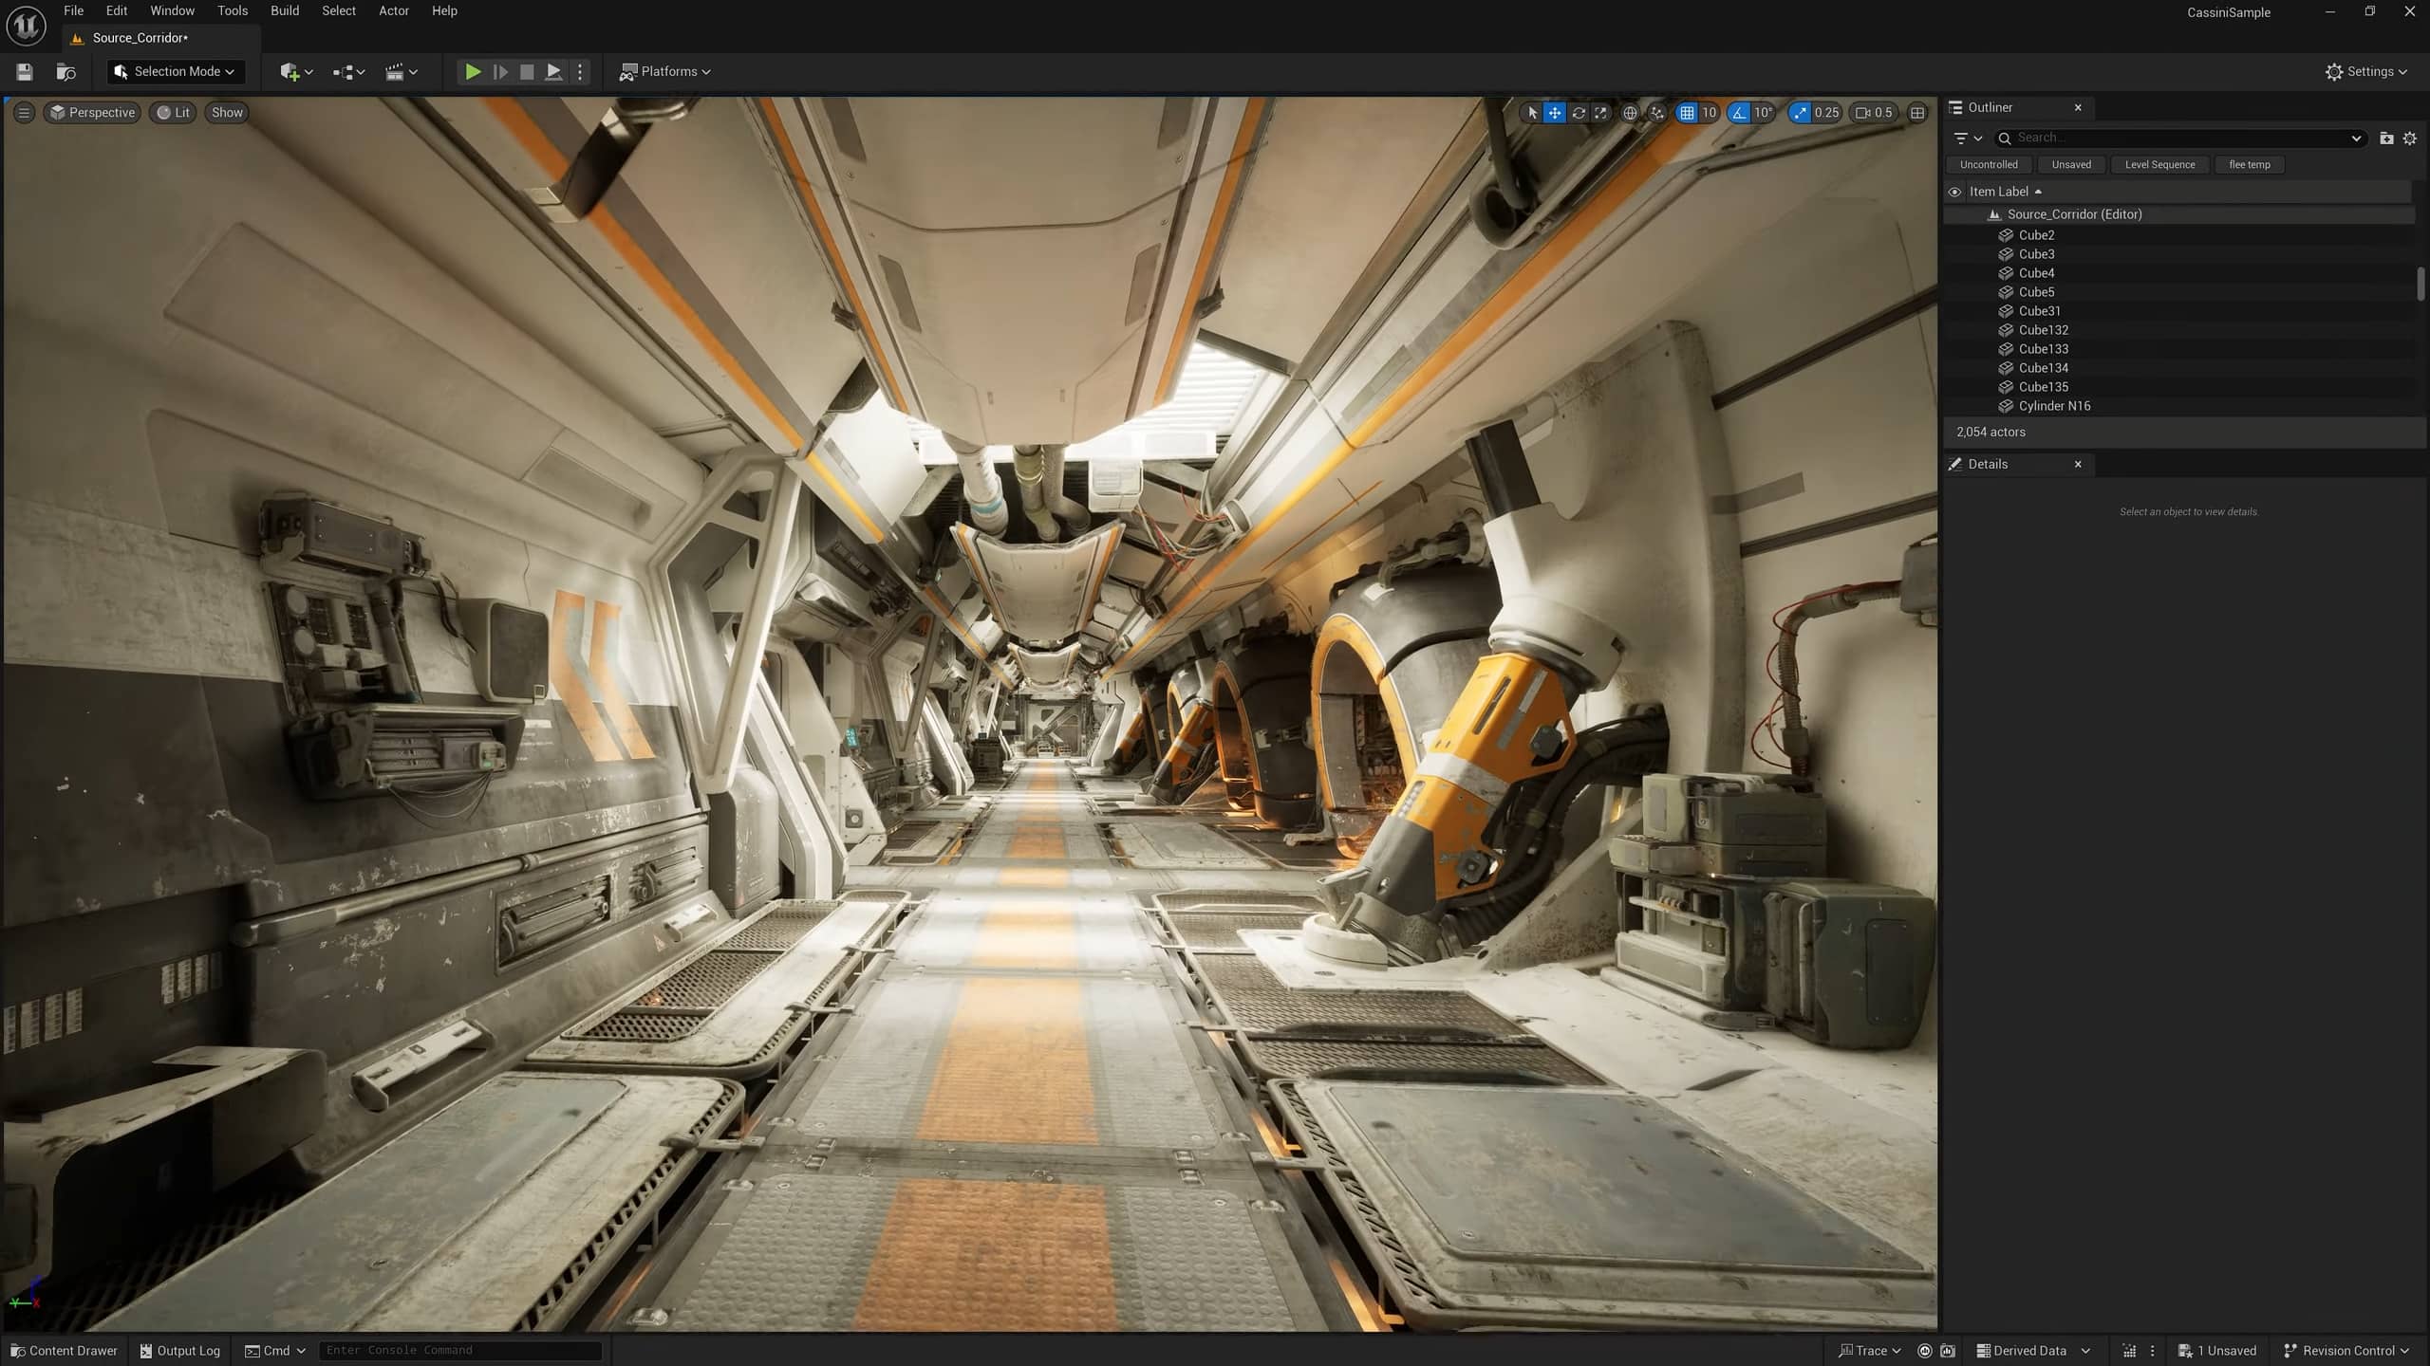This screenshot has width=2430, height=1366.
Task: Toggle grid snapping in viewport toolbar
Action: (1689, 112)
